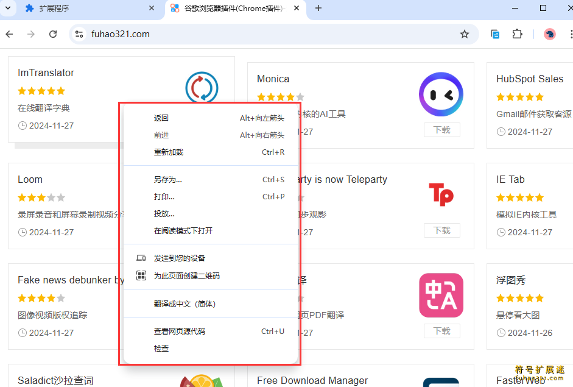Image resolution: width=573 pixels, height=387 pixels.
Task: Open site information icon in address bar
Action: tap(79, 34)
